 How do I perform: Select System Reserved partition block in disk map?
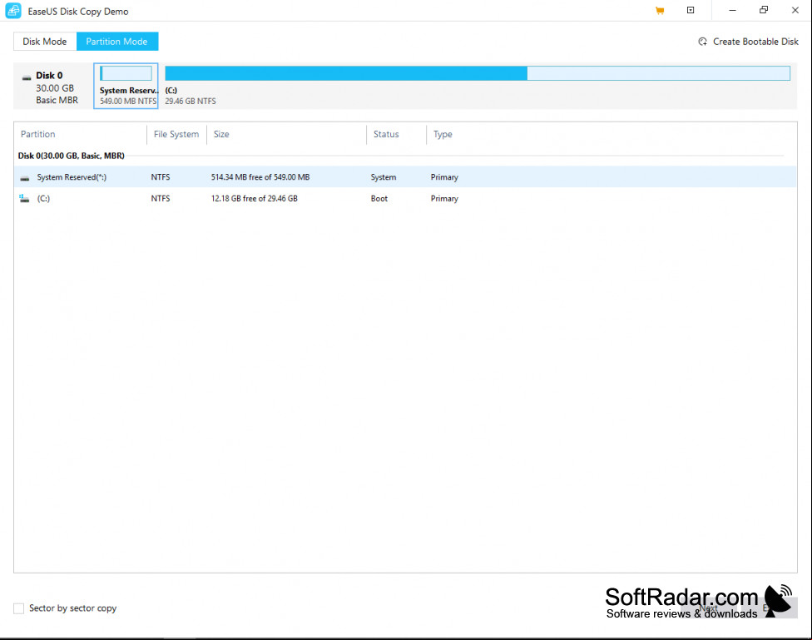tap(126, 86)
